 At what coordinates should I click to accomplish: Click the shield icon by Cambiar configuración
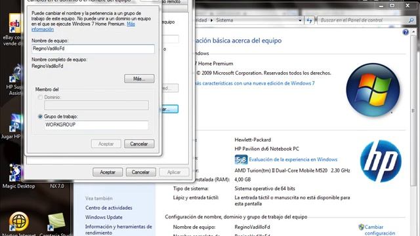[361, 227]
